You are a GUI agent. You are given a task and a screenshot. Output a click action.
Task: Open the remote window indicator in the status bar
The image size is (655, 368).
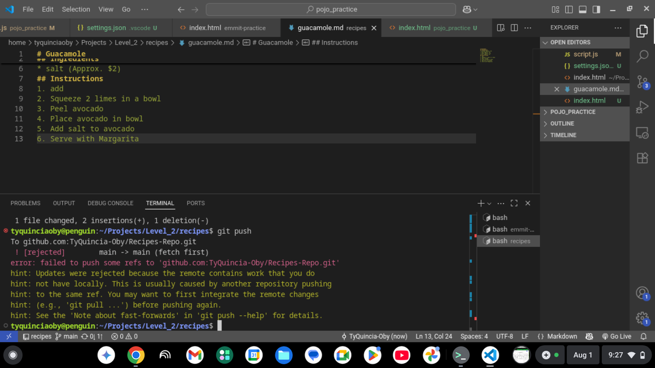pyautogui.click(x=9, y=336)
